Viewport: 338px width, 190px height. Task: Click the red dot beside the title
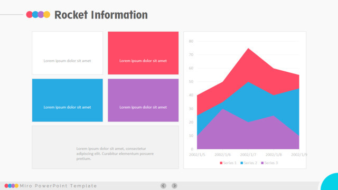click(x=30, y=14)
